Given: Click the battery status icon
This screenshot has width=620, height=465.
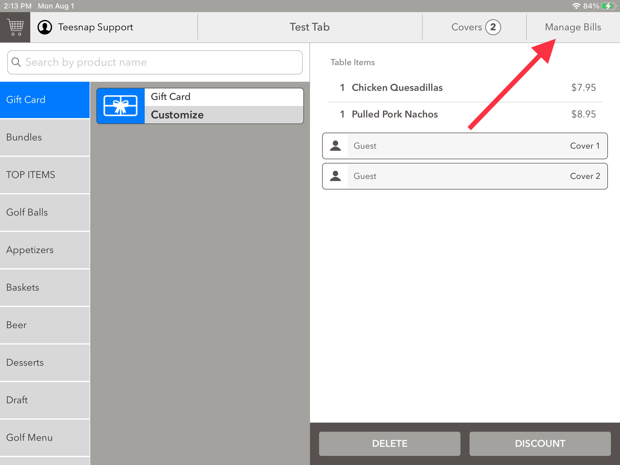Looking at the screenshot, I should [610, 6].
